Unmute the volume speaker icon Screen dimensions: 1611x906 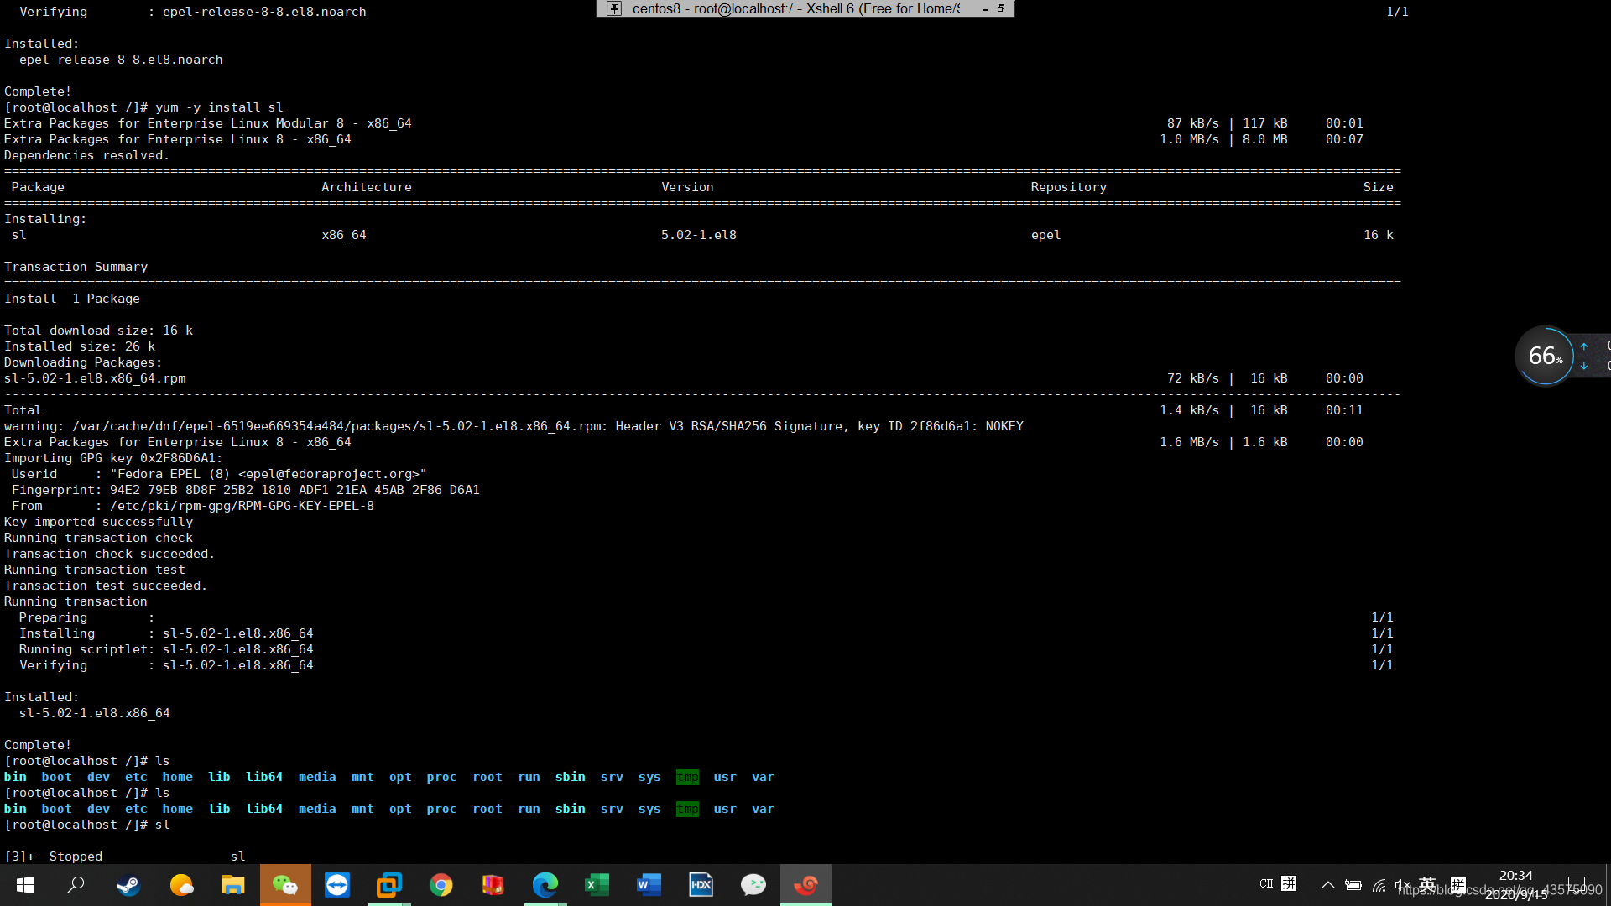[x=1402, y=885]
